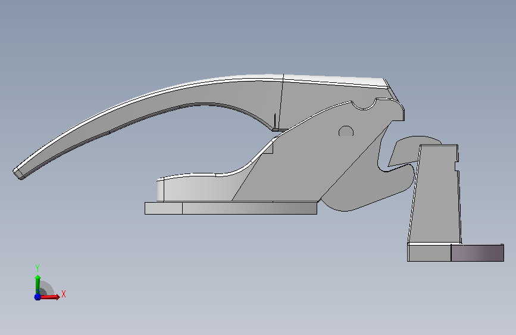Click the blue Z axis origin ball
516x335 pixels.
point(37,297)
